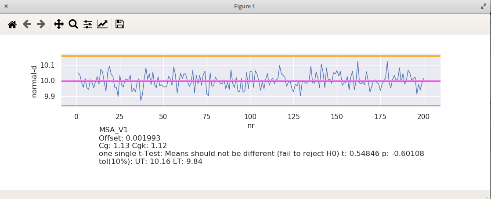Save the figure with floppy disk icon

pos(120,24)
